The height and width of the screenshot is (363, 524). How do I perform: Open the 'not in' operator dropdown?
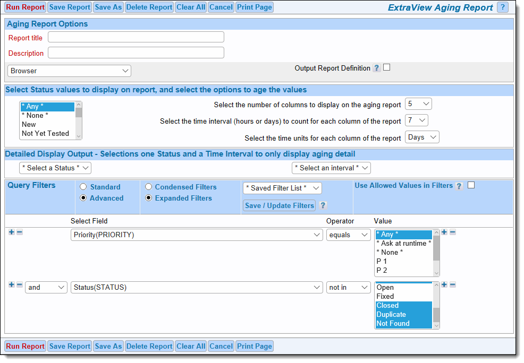(x=349, y=287)
